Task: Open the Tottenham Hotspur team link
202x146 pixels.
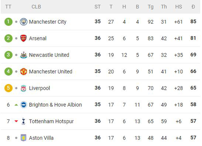Action: coord(51,121)
